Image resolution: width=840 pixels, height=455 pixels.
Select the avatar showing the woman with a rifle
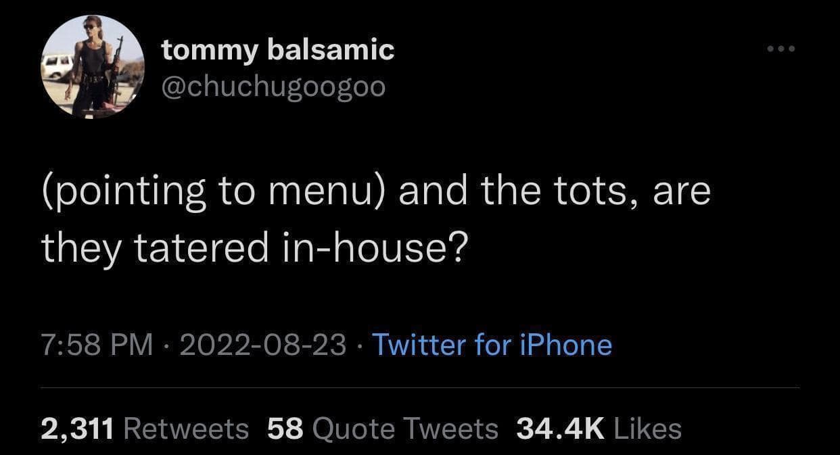click(x=91, y=66)
